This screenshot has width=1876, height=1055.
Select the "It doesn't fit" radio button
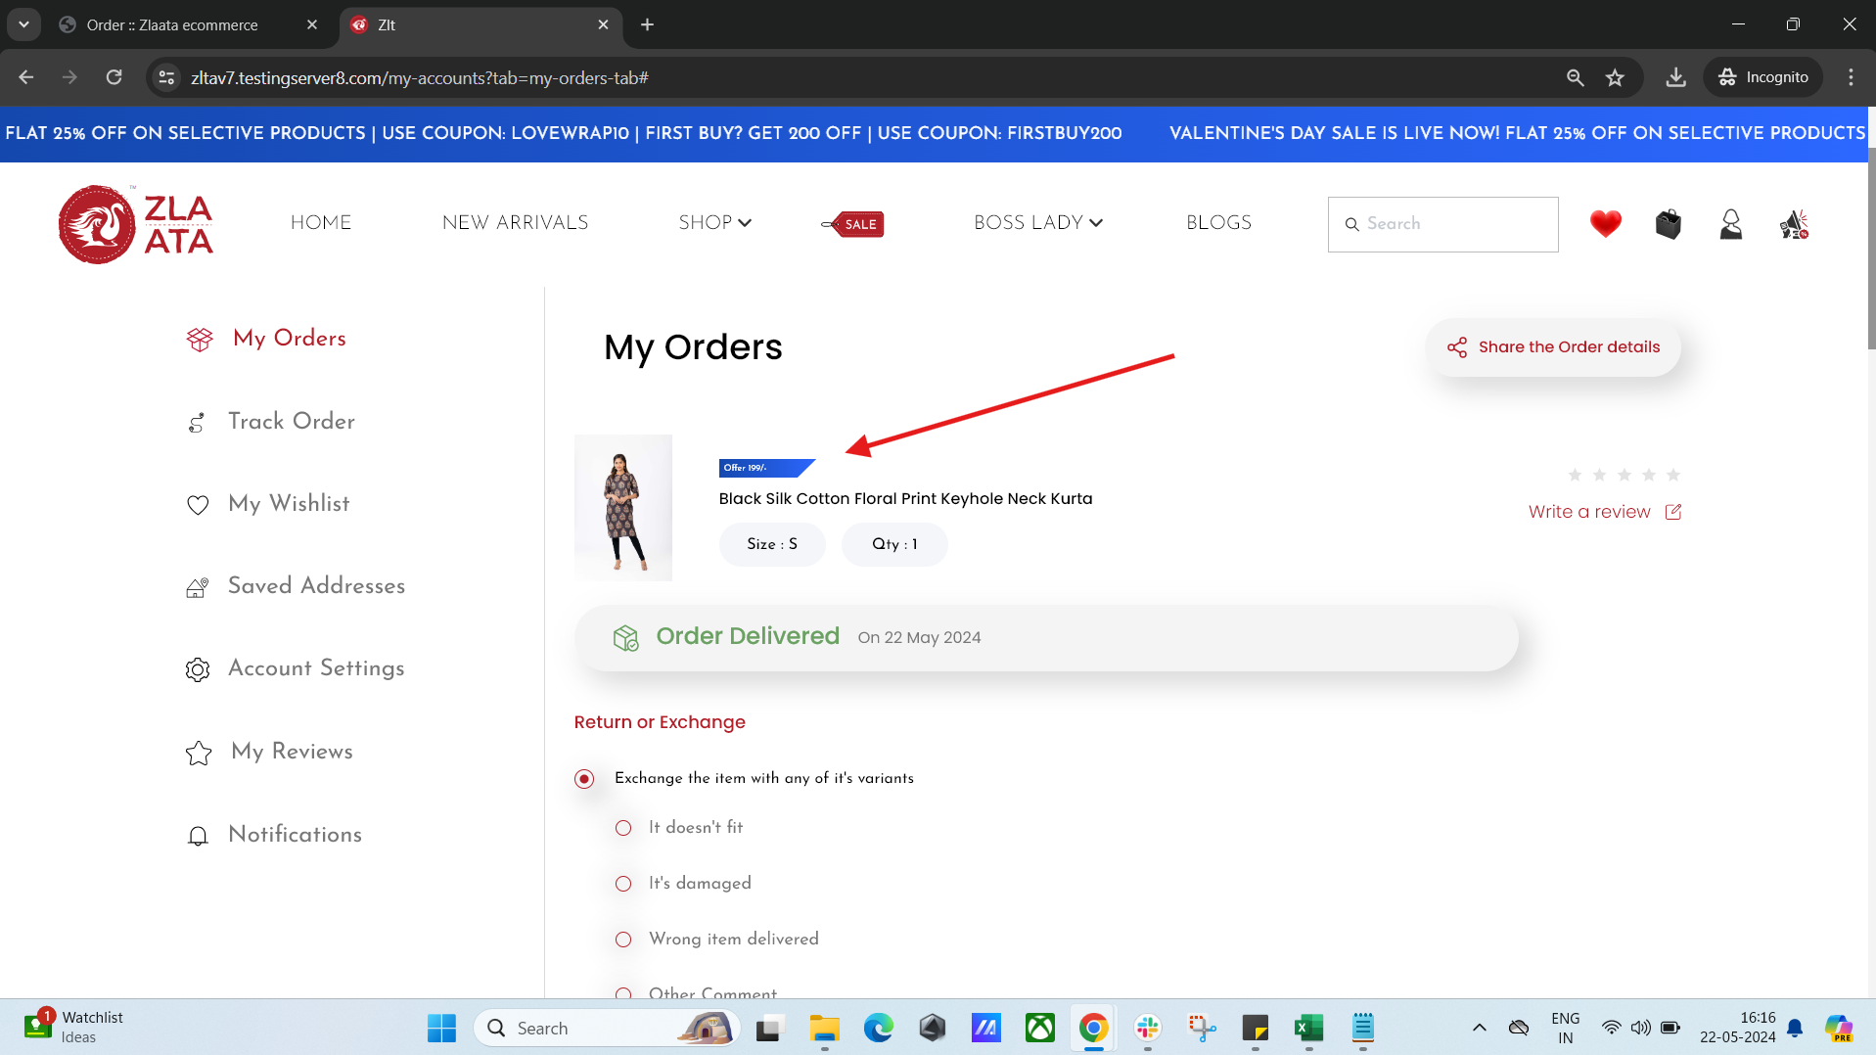[623, 828]
